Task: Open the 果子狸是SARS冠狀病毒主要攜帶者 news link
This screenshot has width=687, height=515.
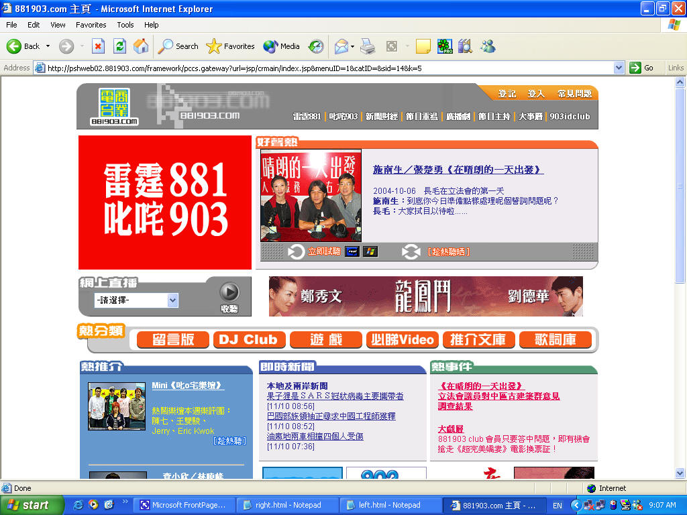Action: (x=335, y=396)
